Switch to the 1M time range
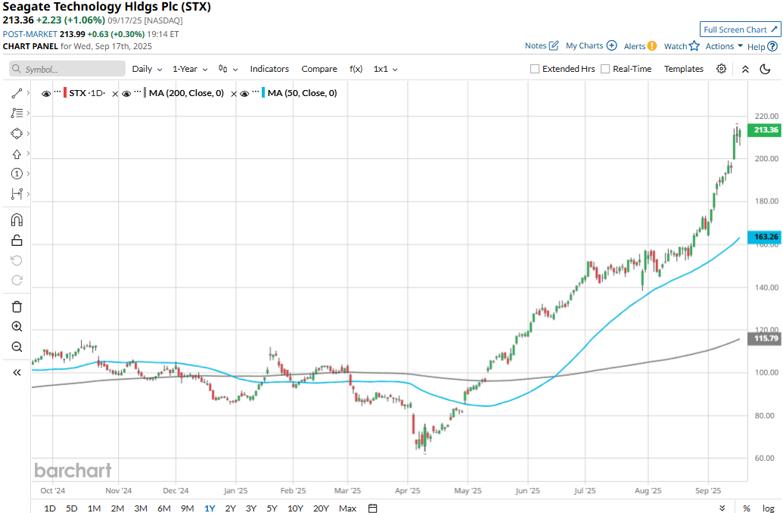Image resolution: width=783 pixels, height=513 pixels. coord(94,508)
